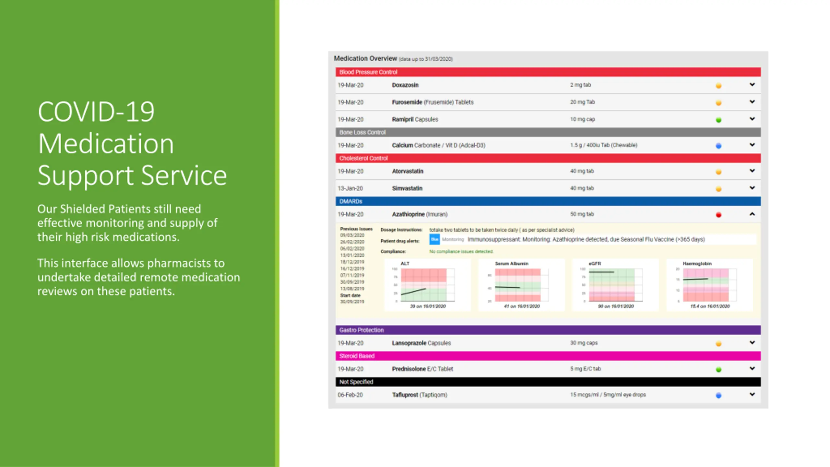Select the DMARDs category header
830x467 pixels.
click(x=548, y=201)
